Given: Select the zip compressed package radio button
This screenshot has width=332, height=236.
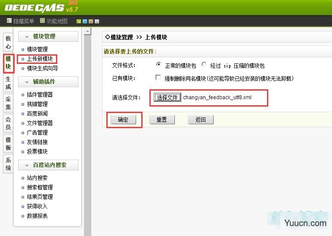Looking at the screenshot, I should coord(204,65).
